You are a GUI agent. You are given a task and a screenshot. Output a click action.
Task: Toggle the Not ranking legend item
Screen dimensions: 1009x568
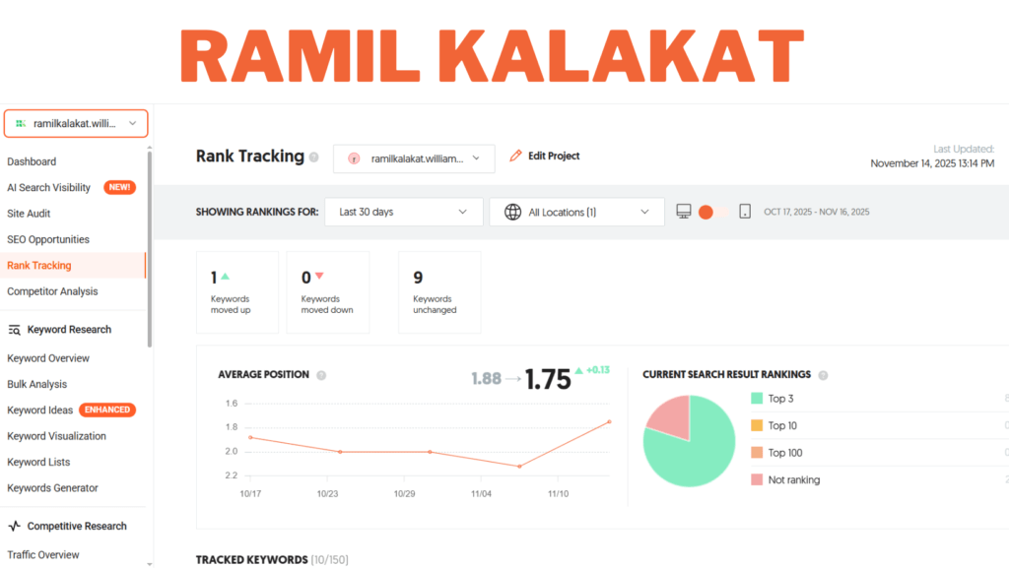[757, 480]
